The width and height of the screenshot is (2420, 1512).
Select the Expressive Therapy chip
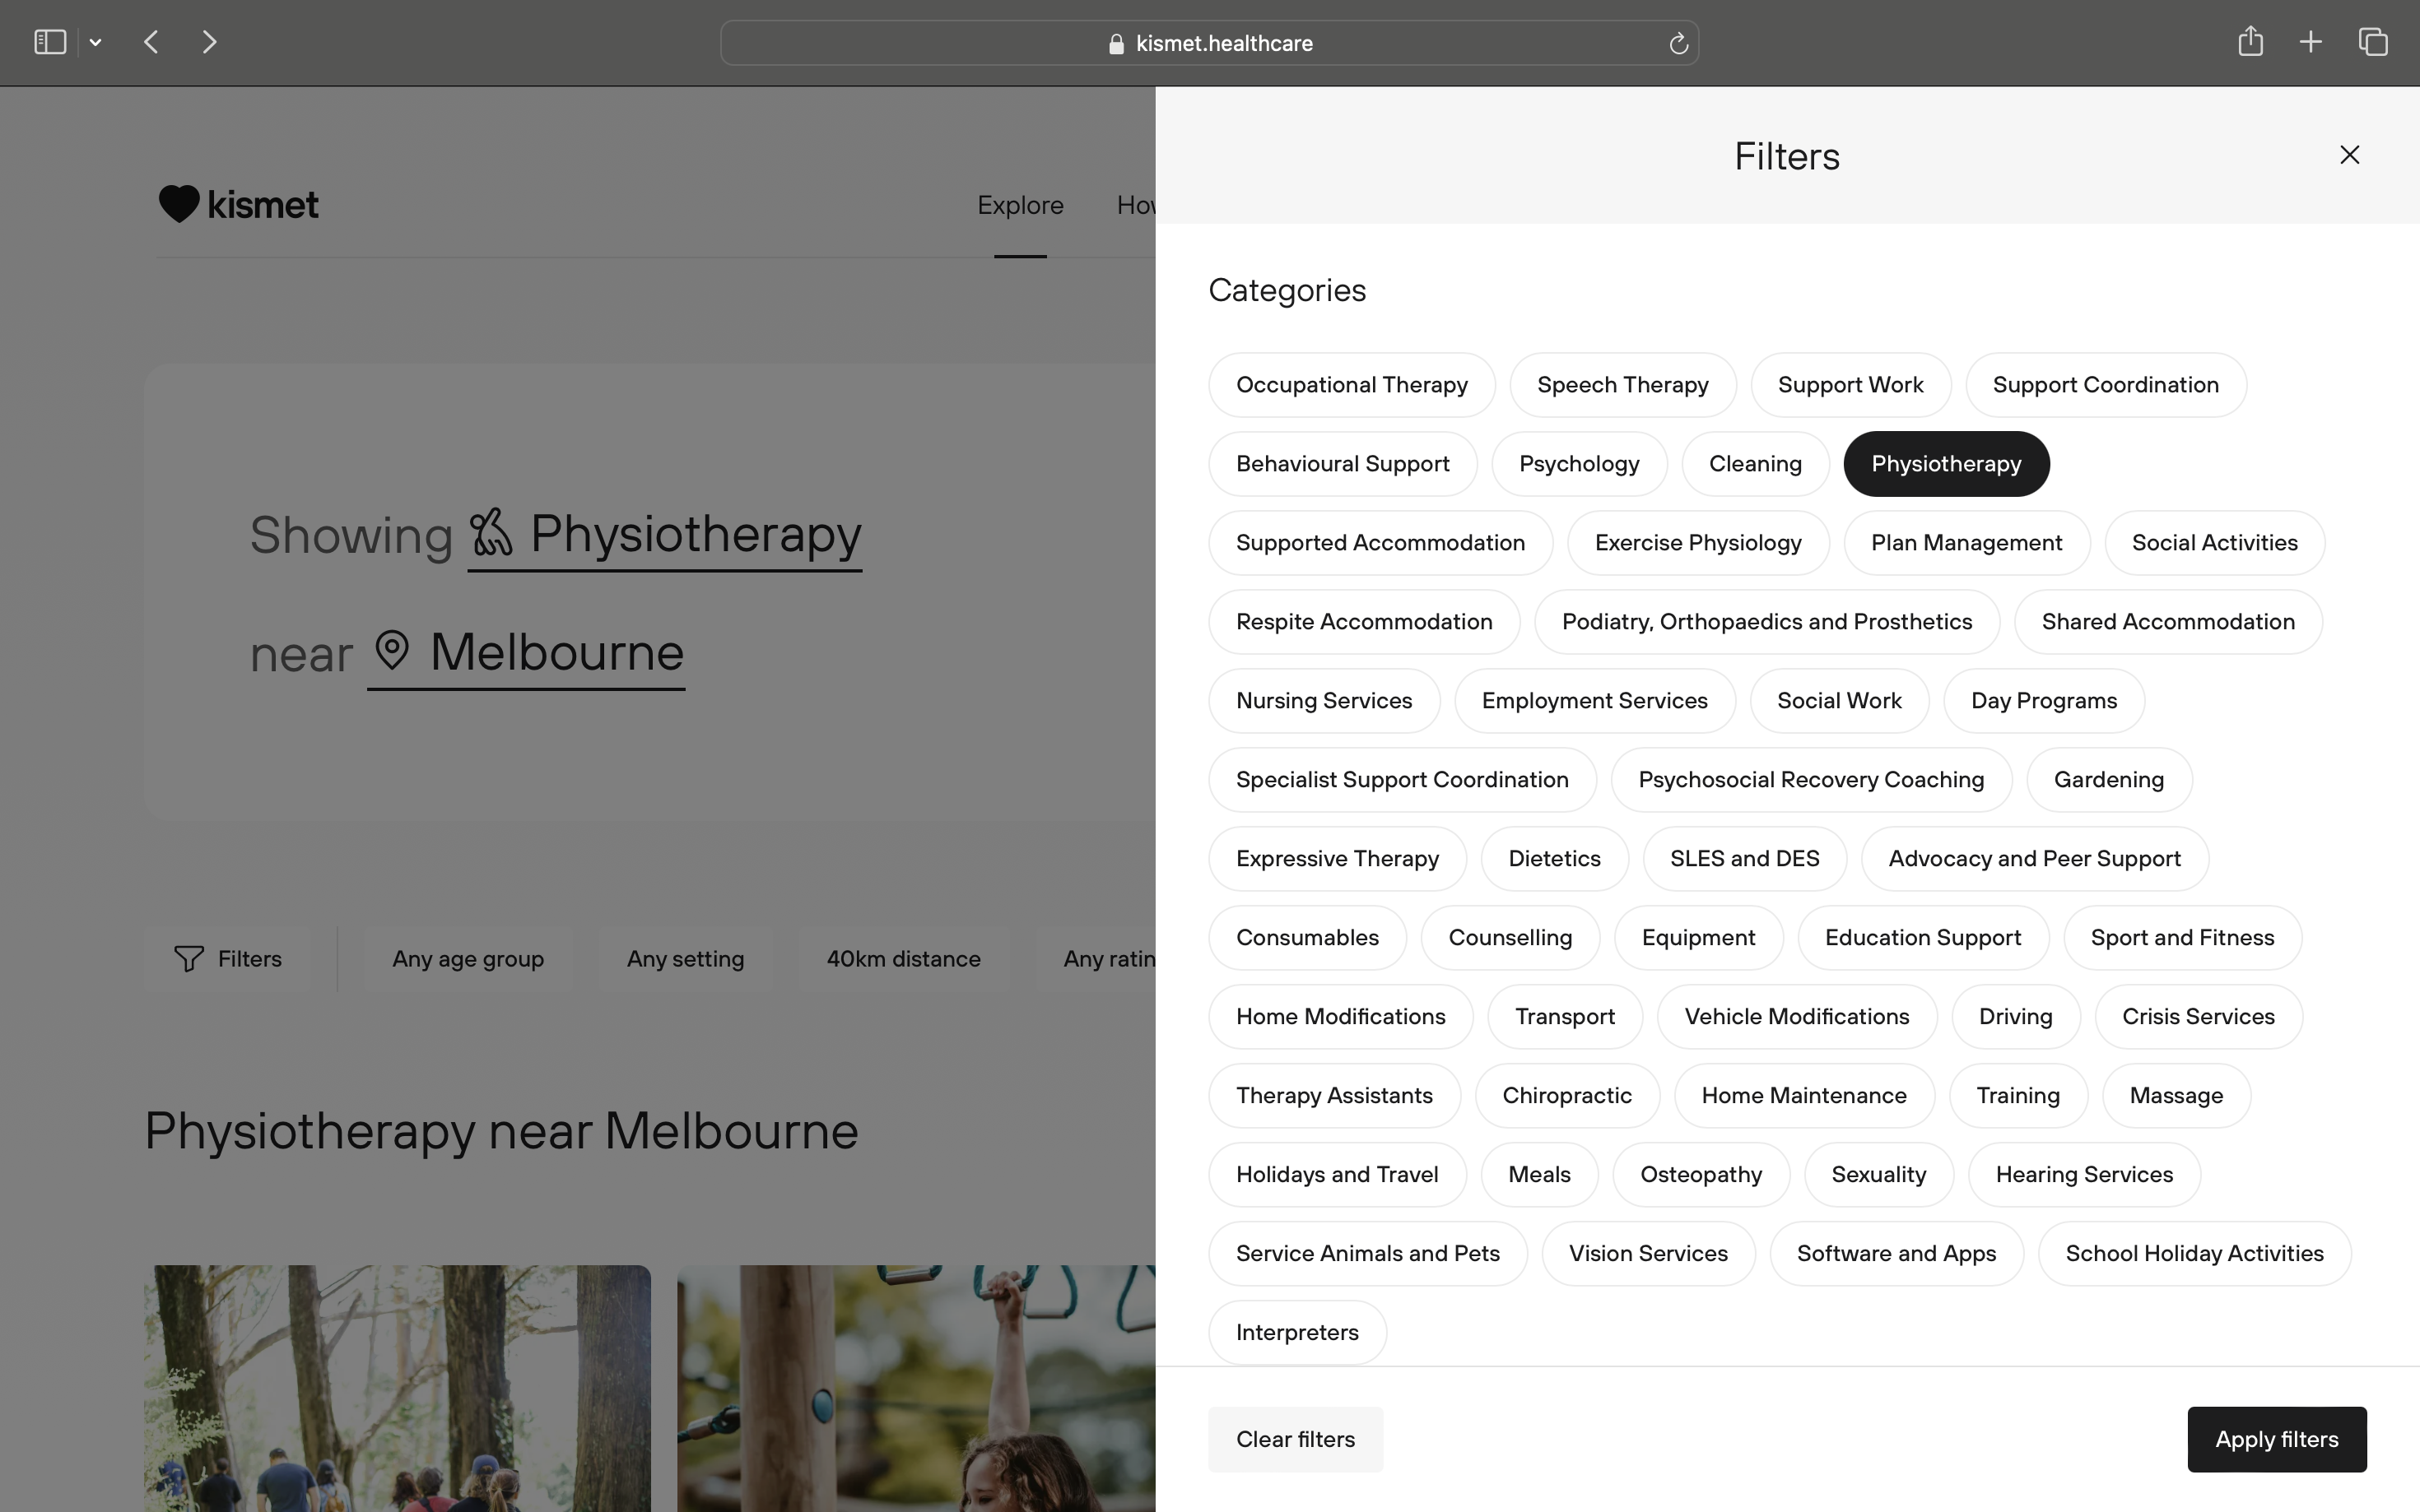1338,859
